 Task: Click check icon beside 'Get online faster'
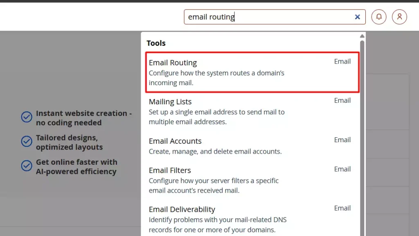pyautogui.click(x=27, y=166)
